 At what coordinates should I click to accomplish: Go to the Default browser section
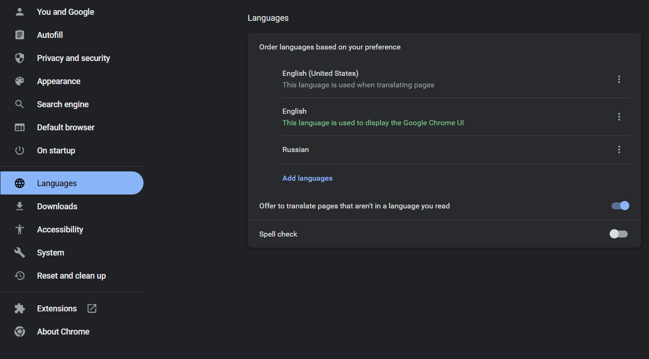[66, 127]
